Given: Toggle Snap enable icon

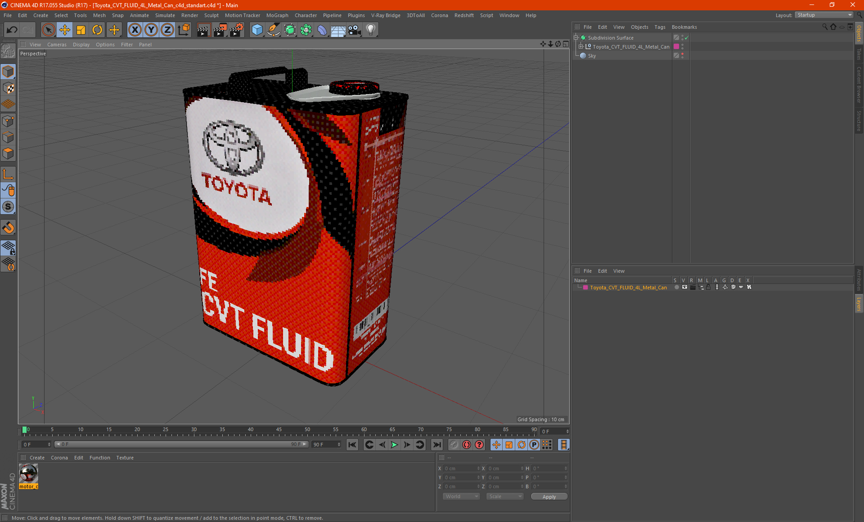Looking at the screenshot, I should pyautogui.click(x=8, y=228).
